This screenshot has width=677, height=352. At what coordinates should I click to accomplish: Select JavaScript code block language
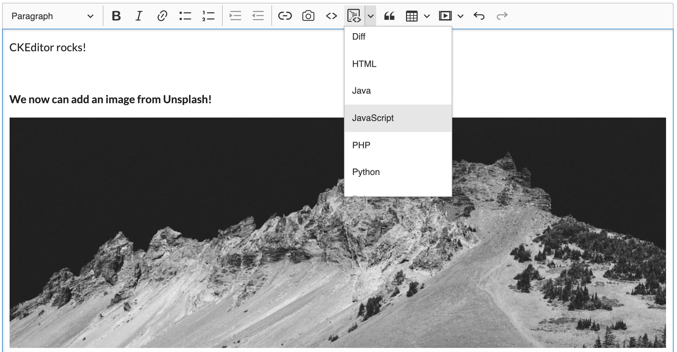[x=398, y=118]
